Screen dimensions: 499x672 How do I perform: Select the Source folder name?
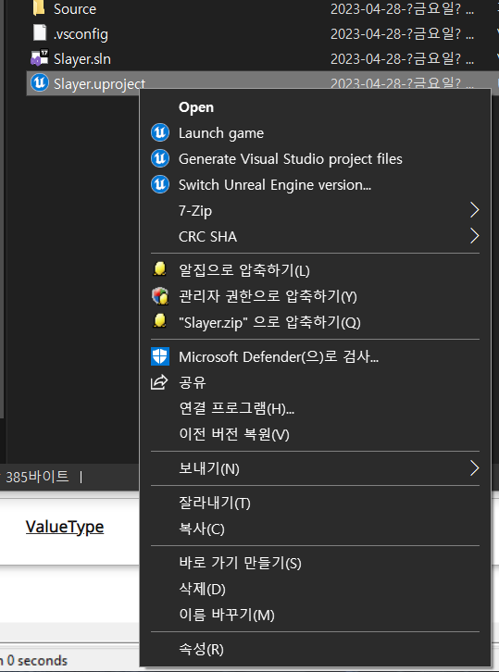(x=75, y=8)
